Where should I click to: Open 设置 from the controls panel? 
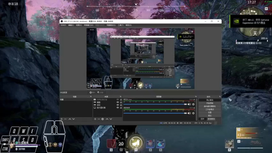(x=210, y=113)
